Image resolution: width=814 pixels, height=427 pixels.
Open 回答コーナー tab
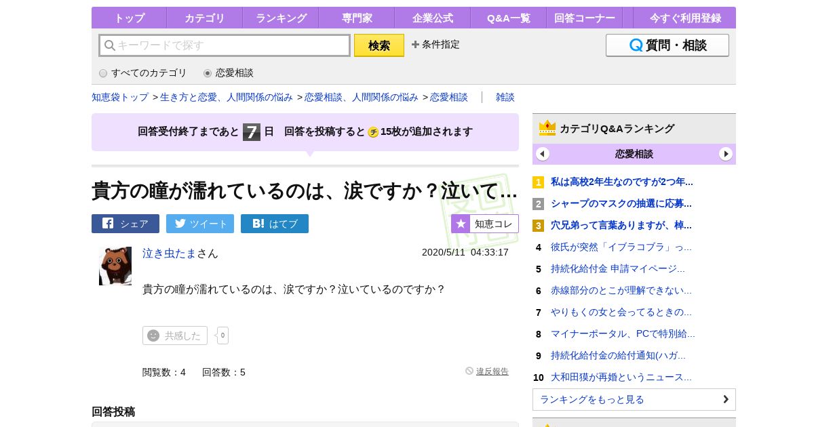point(584,18)
